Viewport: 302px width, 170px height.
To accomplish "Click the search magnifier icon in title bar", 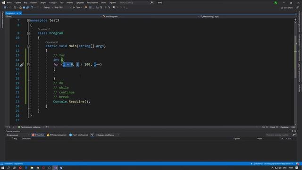I will (151, 3).
